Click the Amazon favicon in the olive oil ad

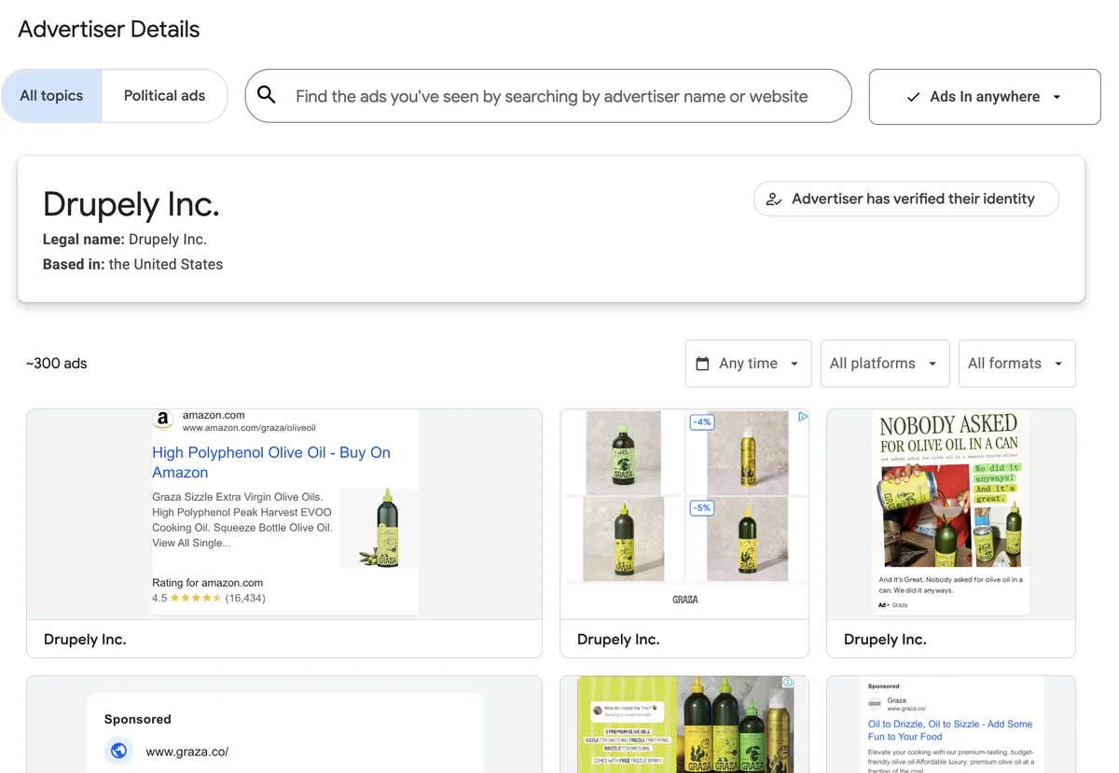pos(163,420)
